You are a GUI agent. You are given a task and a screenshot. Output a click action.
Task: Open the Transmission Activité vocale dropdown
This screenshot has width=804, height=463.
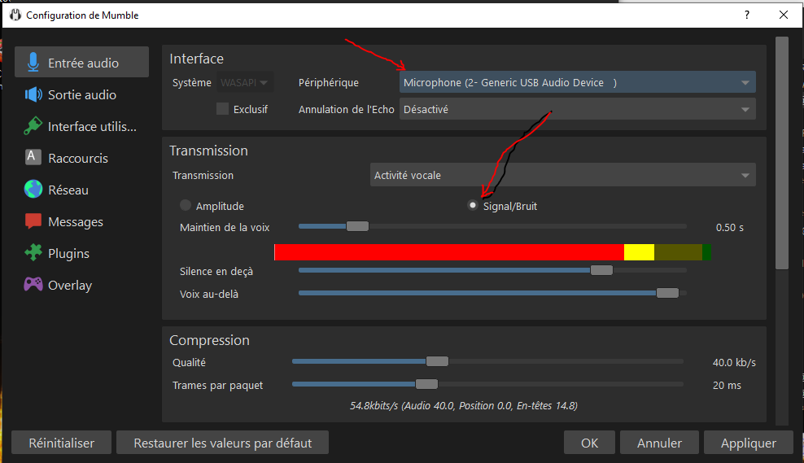pyautogui.click(x=562, y=175)
